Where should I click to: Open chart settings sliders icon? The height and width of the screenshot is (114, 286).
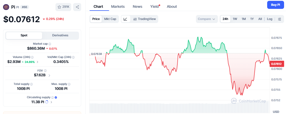(279, 19)
